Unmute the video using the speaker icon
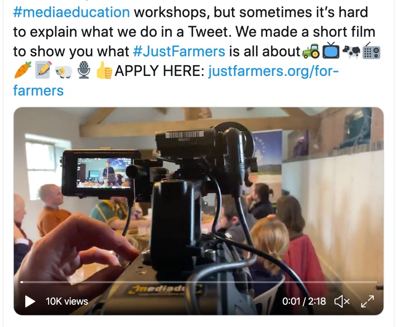This screenshot has height=327, width=396. [342, 301]
